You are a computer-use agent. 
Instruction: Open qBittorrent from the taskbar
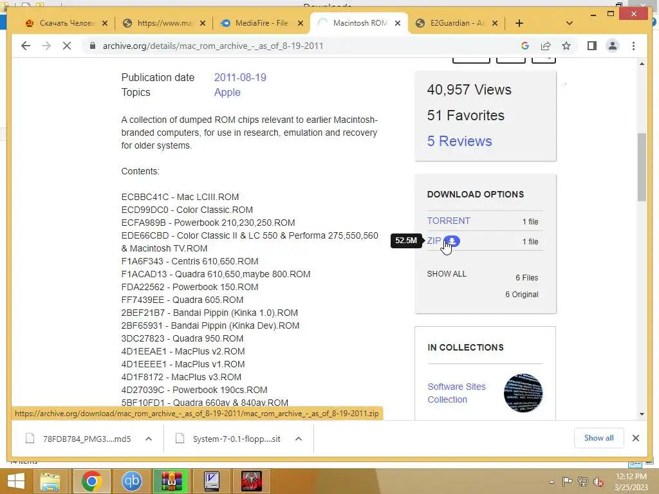[x=131, y=481]
